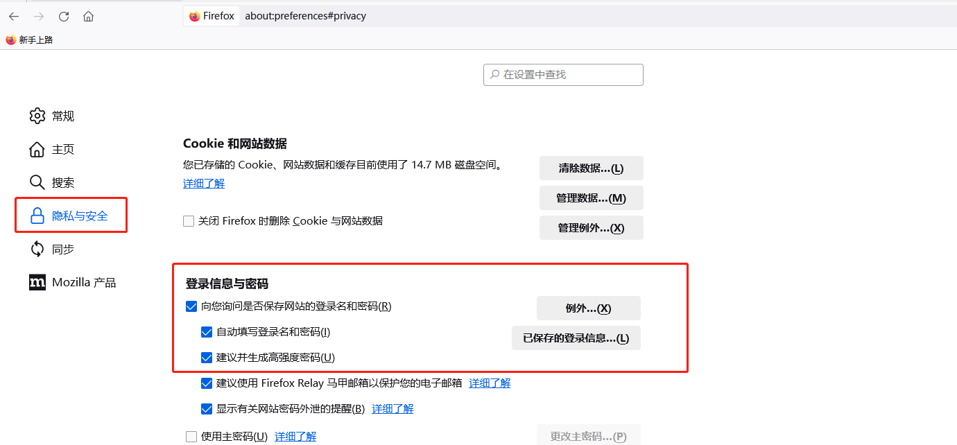957x445 pixels.
Task: Open 已保存的登录信息 button
Action: pos(576,338)
